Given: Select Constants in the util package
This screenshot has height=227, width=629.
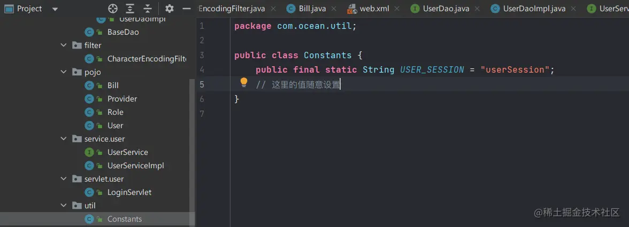Looking at the screenshot, I should click(124, 219).
